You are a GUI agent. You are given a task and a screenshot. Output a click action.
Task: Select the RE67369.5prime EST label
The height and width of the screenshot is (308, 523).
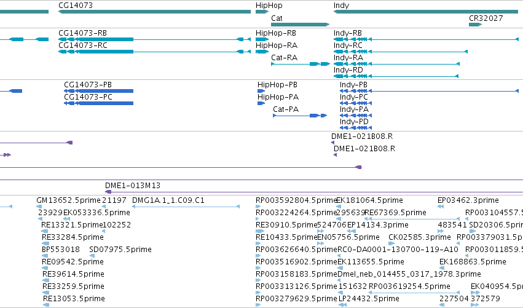[x=396, y=213]
